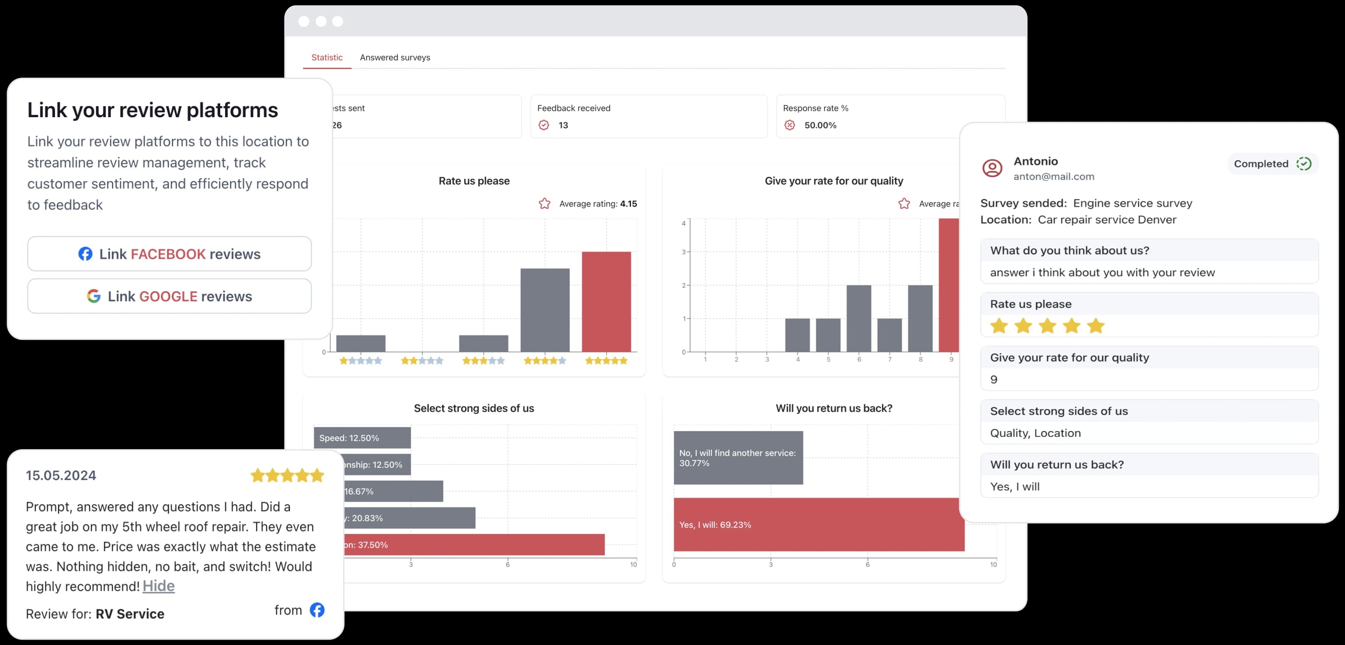Switch to the Answered surveys tab
The width and height of the screenshot is (1345, 645).
[395, 57]
